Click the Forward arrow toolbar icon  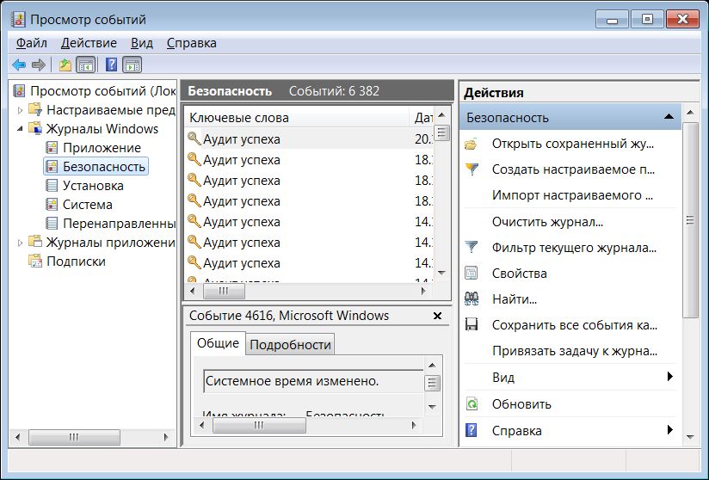tap(39, 65)
